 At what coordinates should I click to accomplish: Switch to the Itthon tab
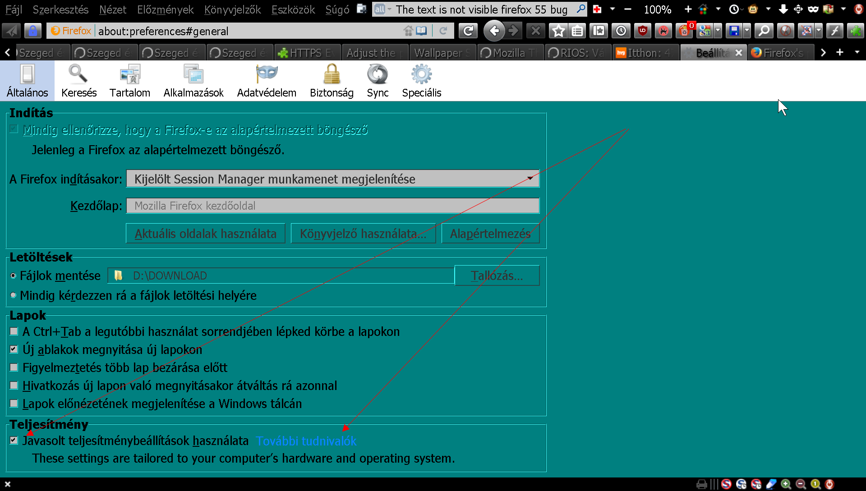point(645,53)
